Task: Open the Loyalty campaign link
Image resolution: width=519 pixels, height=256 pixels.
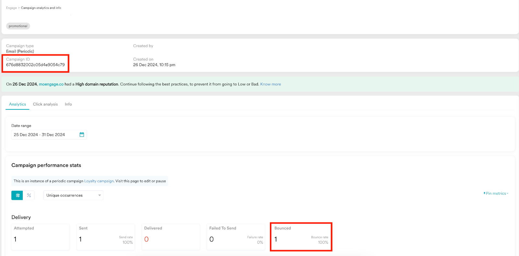Action: [x=99, y=181]
